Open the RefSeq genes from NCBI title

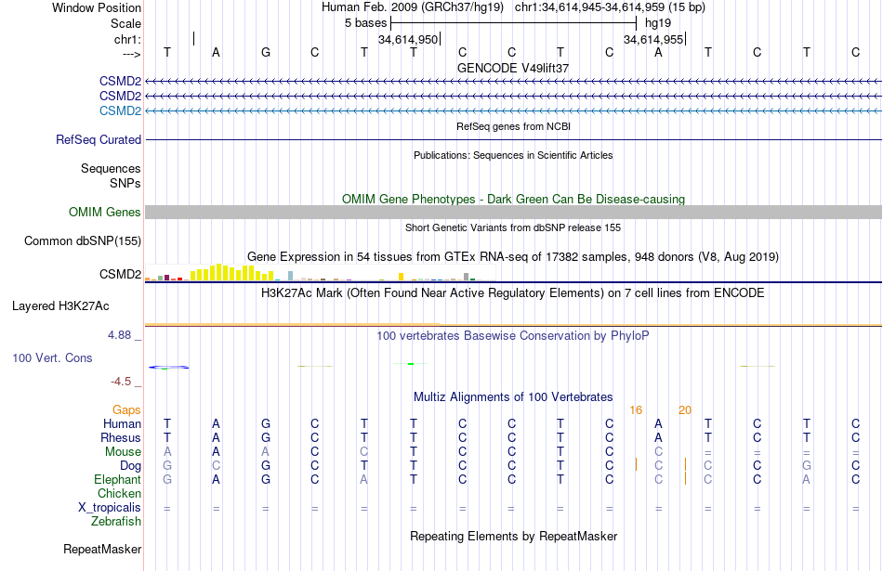(x=513, y=126)
